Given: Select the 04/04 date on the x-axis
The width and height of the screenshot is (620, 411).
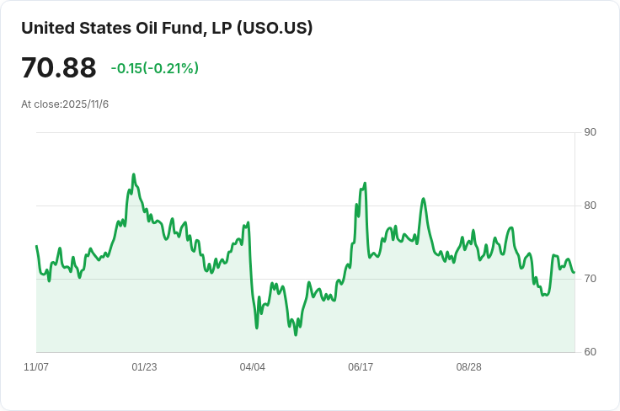Looking at the screenshot, I should tap(252, 367).
